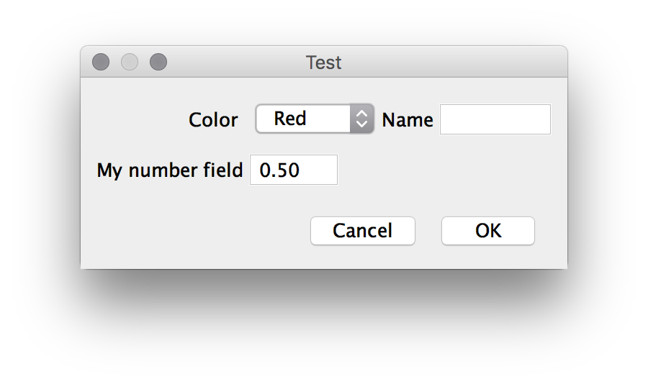
Task: Click the middle minimize window button
Action: [x=130, y=63]
